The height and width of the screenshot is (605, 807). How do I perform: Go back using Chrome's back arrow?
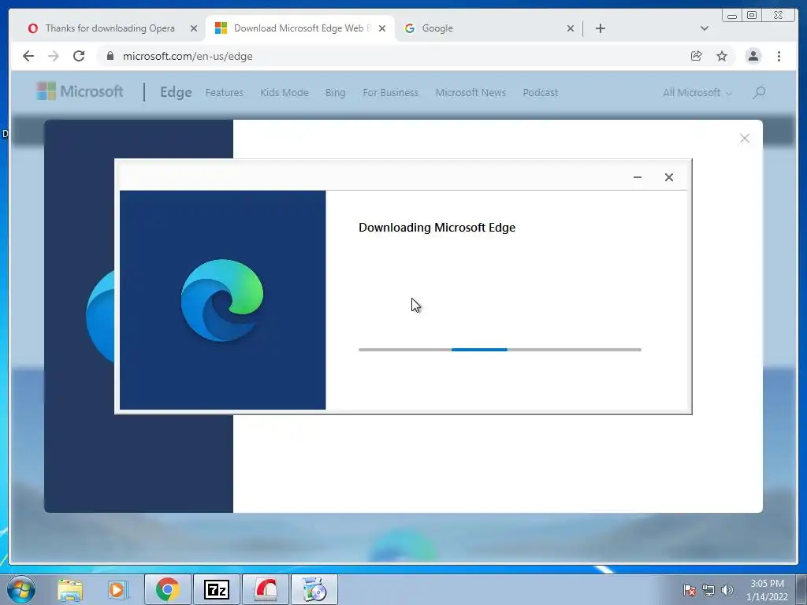(28, 56)
